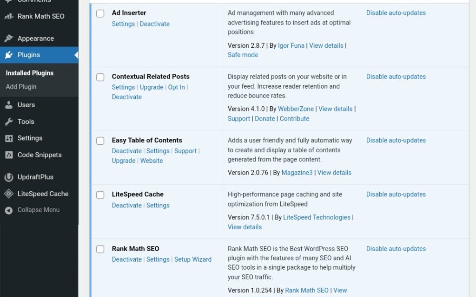Image resolution: width=476 pixels, height=297 pixels.
Task: Tick the Easy Table of Contents checkbox
Action: [100, 141]
